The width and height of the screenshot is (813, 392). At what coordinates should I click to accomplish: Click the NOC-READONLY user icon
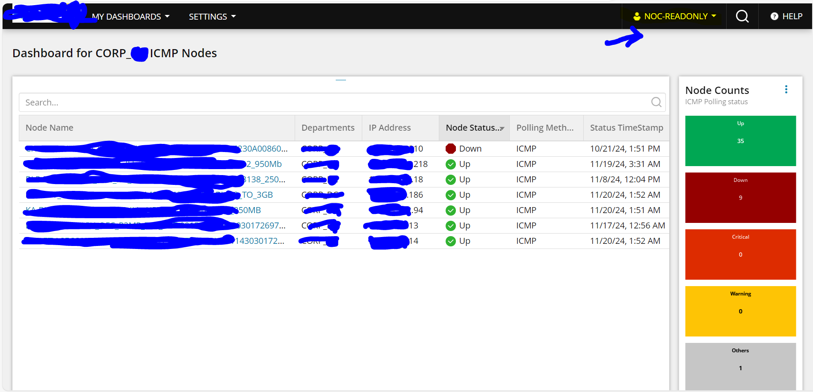point(637,16)
